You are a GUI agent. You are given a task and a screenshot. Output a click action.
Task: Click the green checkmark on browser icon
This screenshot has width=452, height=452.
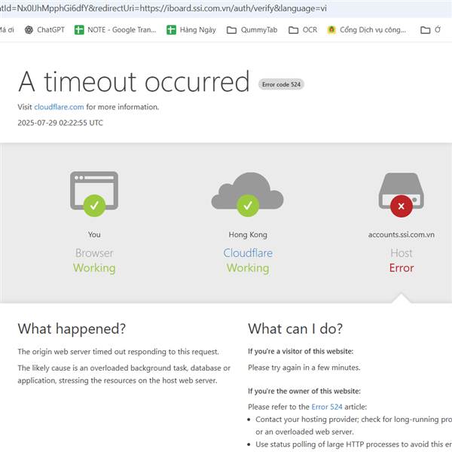pos(94,206)
